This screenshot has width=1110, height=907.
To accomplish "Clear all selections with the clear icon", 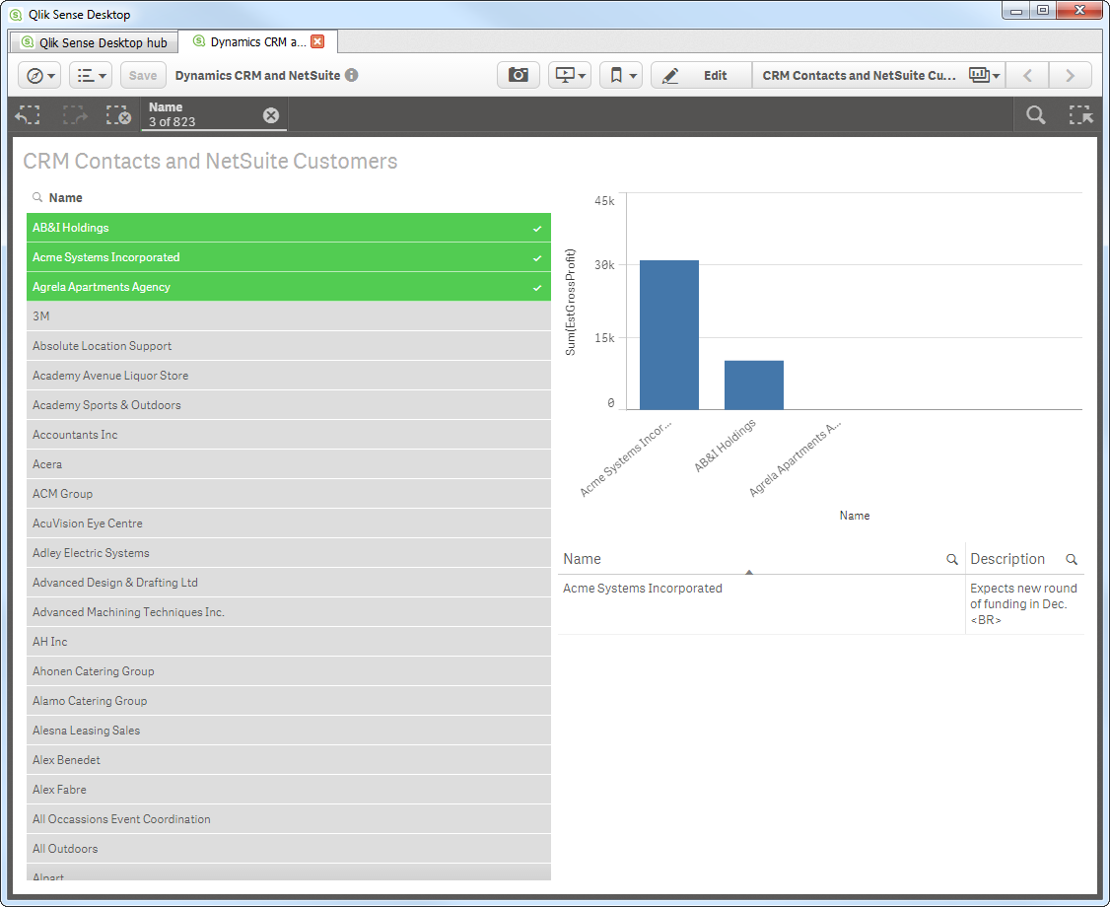I will click(x=118, y=114).
